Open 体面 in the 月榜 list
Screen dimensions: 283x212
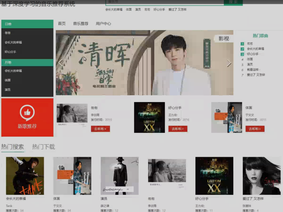[8, 80]
